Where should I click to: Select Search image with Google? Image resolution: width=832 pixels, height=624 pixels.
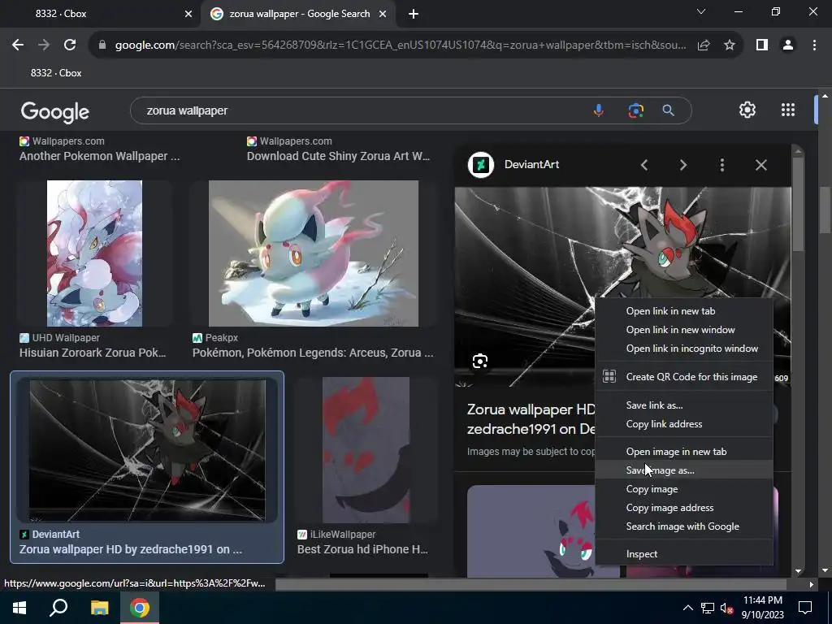click(x=684, y=526)
